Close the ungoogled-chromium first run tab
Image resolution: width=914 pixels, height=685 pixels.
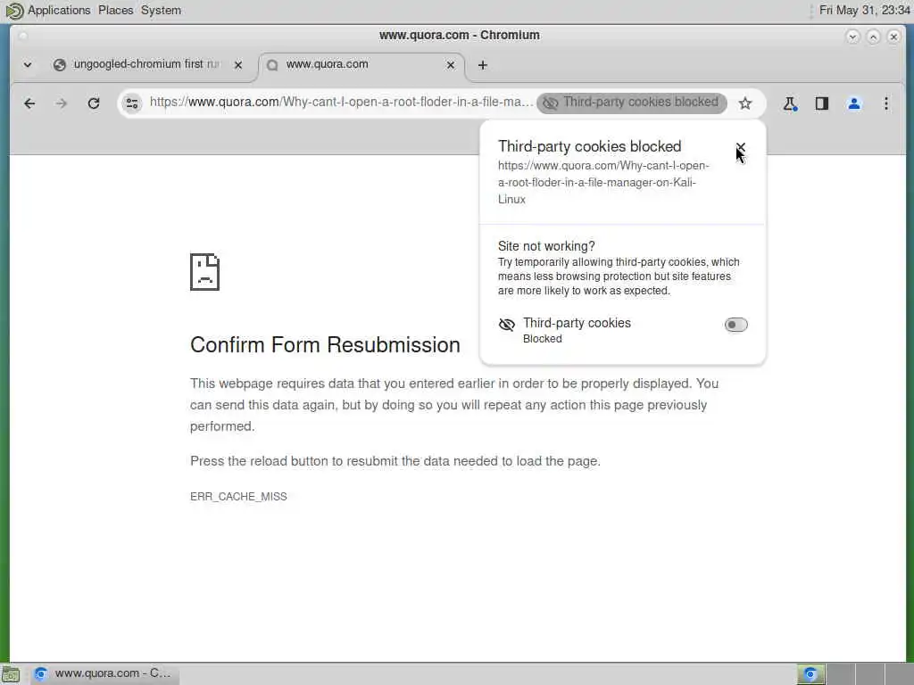point(237,65)
